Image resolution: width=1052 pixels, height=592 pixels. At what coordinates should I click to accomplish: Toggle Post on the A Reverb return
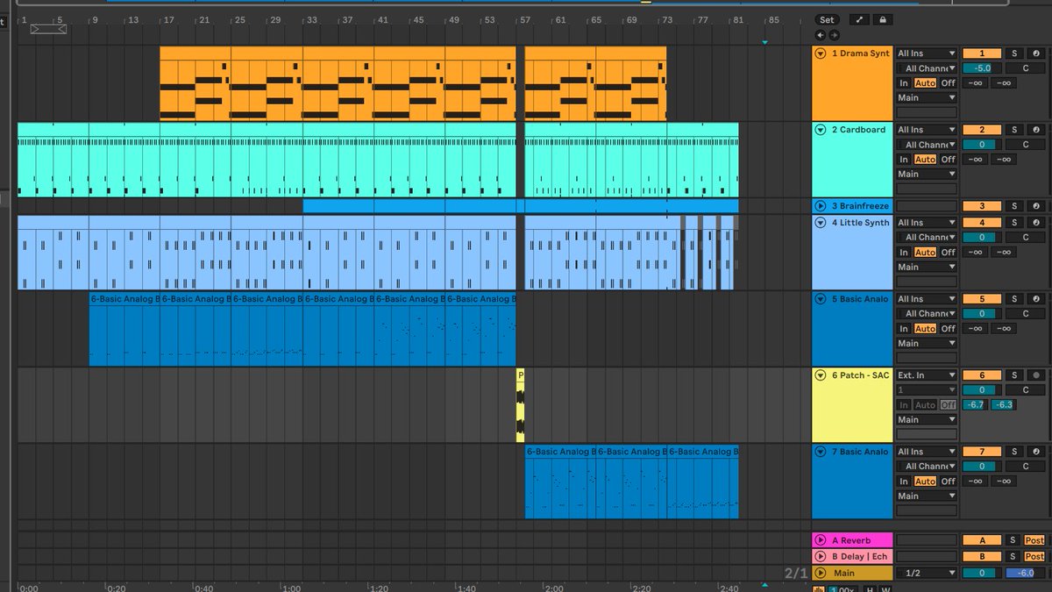point(1034,540)
